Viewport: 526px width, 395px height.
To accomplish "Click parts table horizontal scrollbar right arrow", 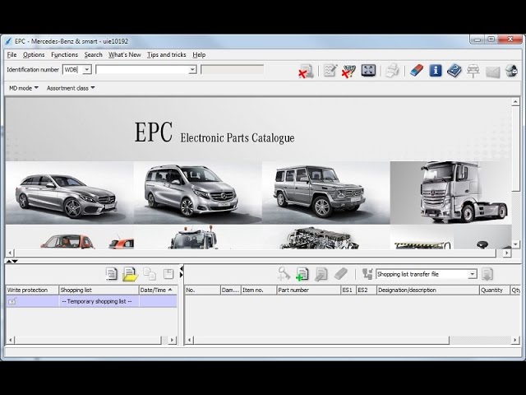I will click(515, 340).
